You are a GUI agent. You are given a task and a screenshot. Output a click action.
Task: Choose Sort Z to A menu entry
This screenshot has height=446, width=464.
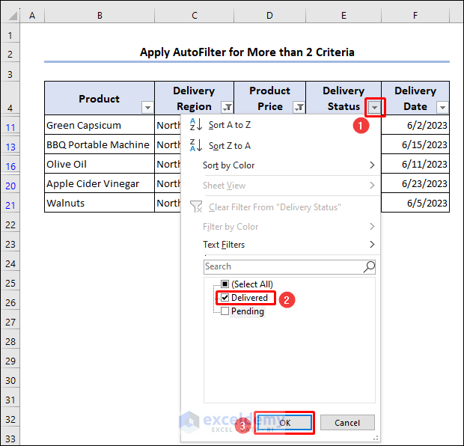coord(280,145)
